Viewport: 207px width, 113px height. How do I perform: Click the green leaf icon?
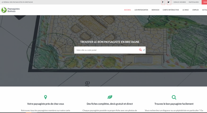tap(110, 97)
